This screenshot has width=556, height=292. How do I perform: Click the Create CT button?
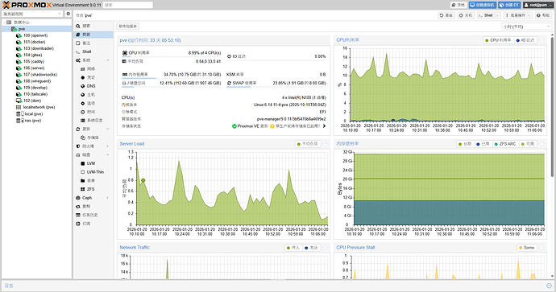[x=509, y=5]
